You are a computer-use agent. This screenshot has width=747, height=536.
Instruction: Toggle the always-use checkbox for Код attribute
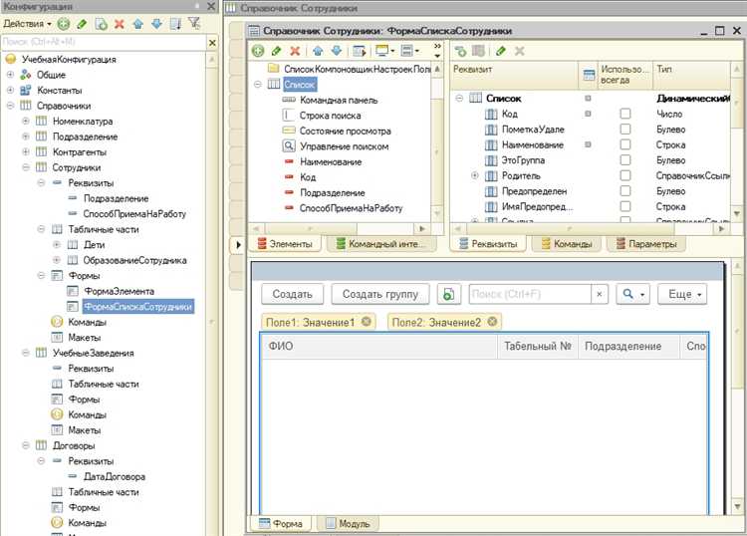624,115
